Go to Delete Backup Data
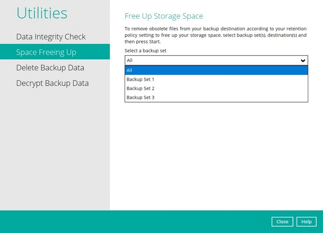Viewport: 323px width, 233px height. [50, 68]
